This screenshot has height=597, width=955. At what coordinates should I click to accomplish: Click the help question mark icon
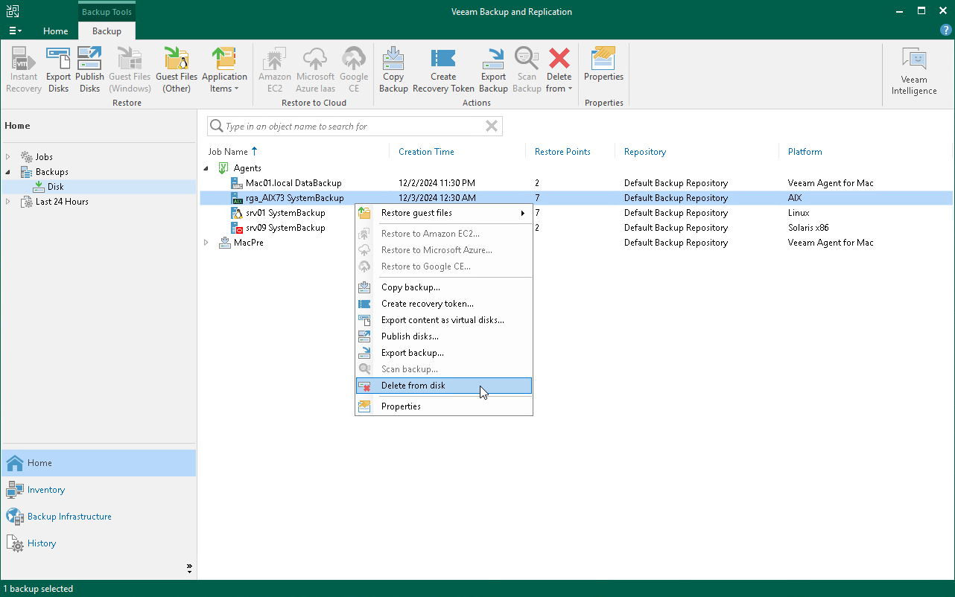tap(946, 31)
